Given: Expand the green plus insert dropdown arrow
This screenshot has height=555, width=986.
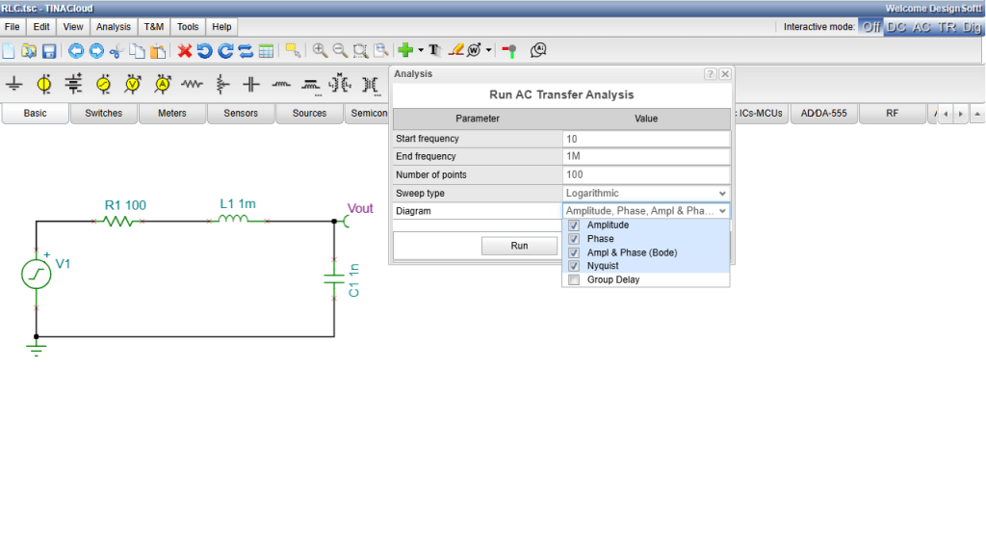Looking at the screenshot, I should coord(421,50).
